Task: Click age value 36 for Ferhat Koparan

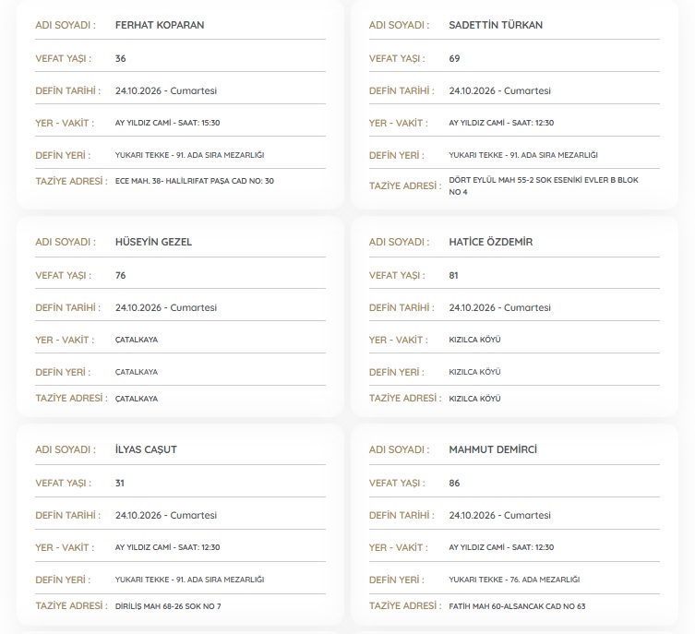Action: [121, 58]
